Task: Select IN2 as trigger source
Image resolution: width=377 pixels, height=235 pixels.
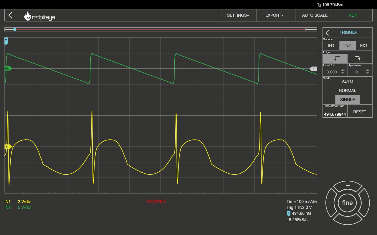Action: [x=348, y=46]
